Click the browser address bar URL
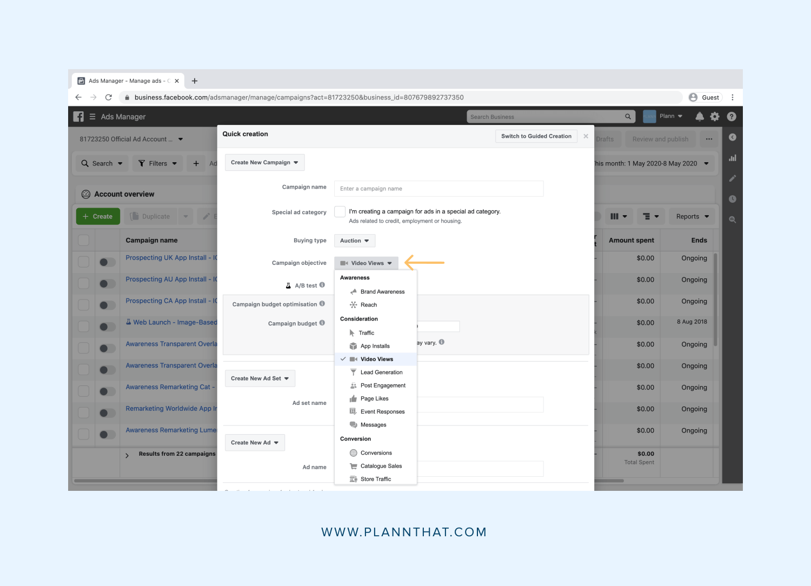This screenshot has height=586, width=811. [x=299, y=97]
